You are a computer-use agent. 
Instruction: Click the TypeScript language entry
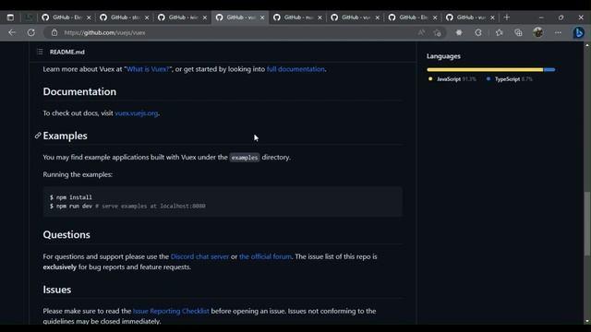click(509, 79)
